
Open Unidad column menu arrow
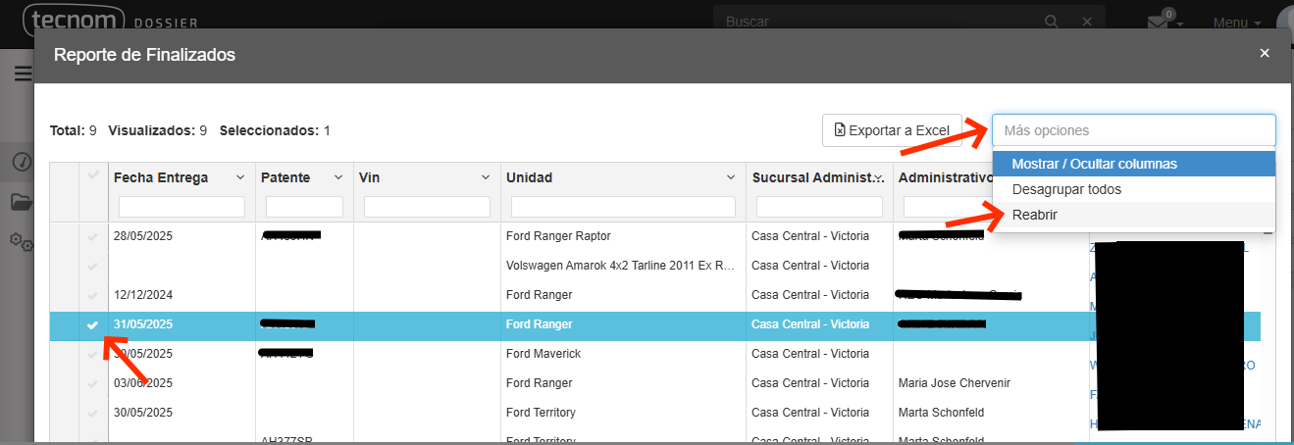pos(731,177)
